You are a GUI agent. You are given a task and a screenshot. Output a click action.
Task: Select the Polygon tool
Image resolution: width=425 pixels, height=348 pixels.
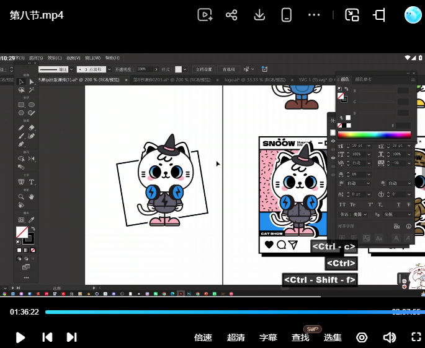click(21, 113)
